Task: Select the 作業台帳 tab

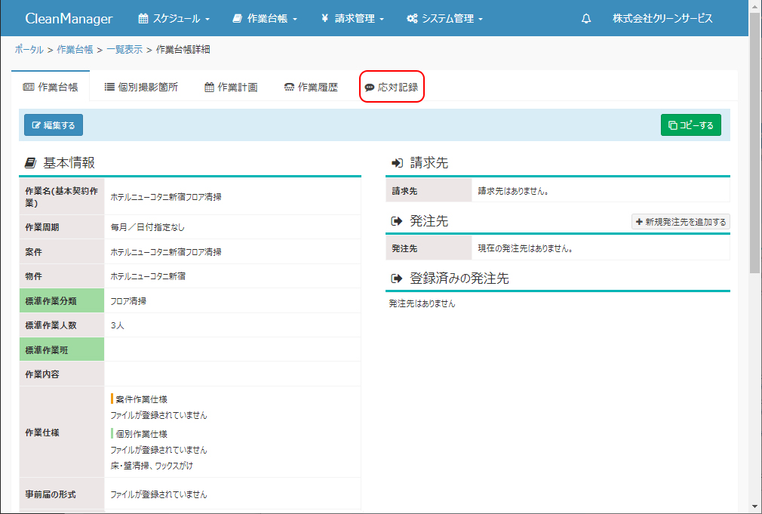Action: tap(51, 88)
